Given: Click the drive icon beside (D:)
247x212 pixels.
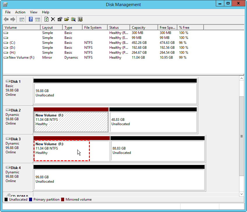Looking at the screenshot, I should coord(6,48).
